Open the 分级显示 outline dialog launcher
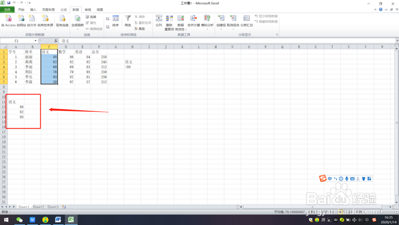Screen dimensions: 399x225 pyautogui.click(x=277, y=35)
